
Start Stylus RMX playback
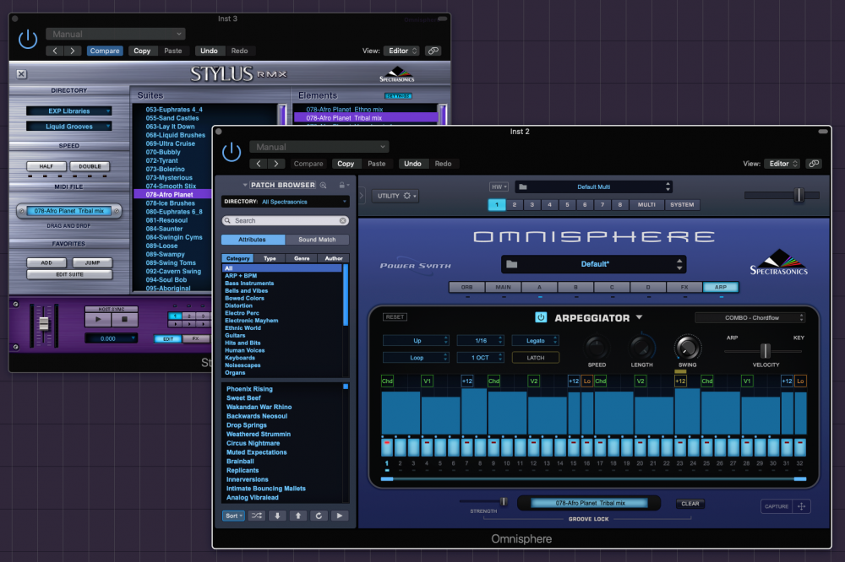[x=98, y=319]
